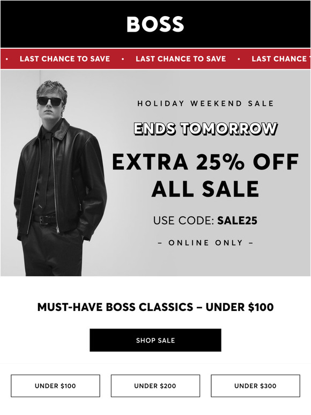Click the Online Only text
Screen dimensions: 311x415
tap(205, 243)
